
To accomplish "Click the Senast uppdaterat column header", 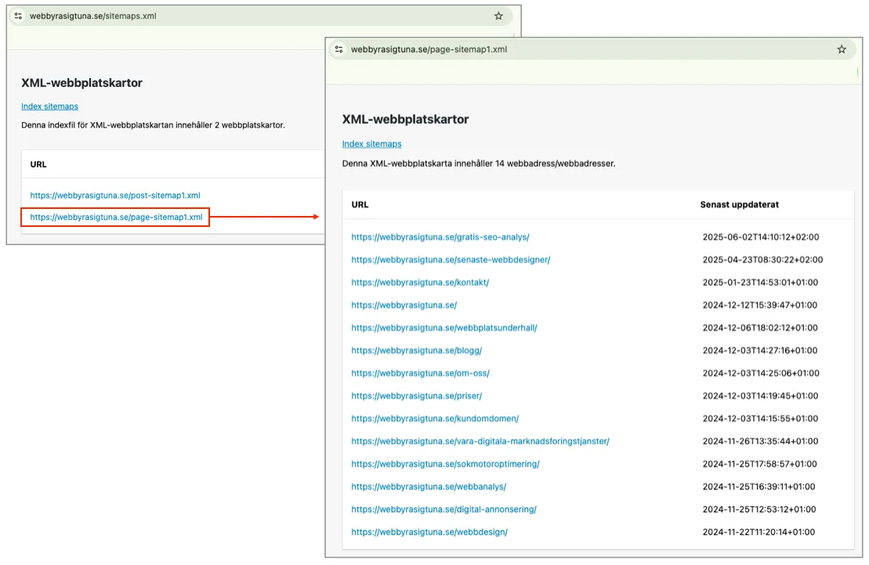I will (739, 205).
